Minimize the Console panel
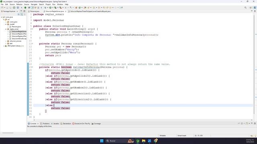 pyautogui.click(x=252, y=124)
